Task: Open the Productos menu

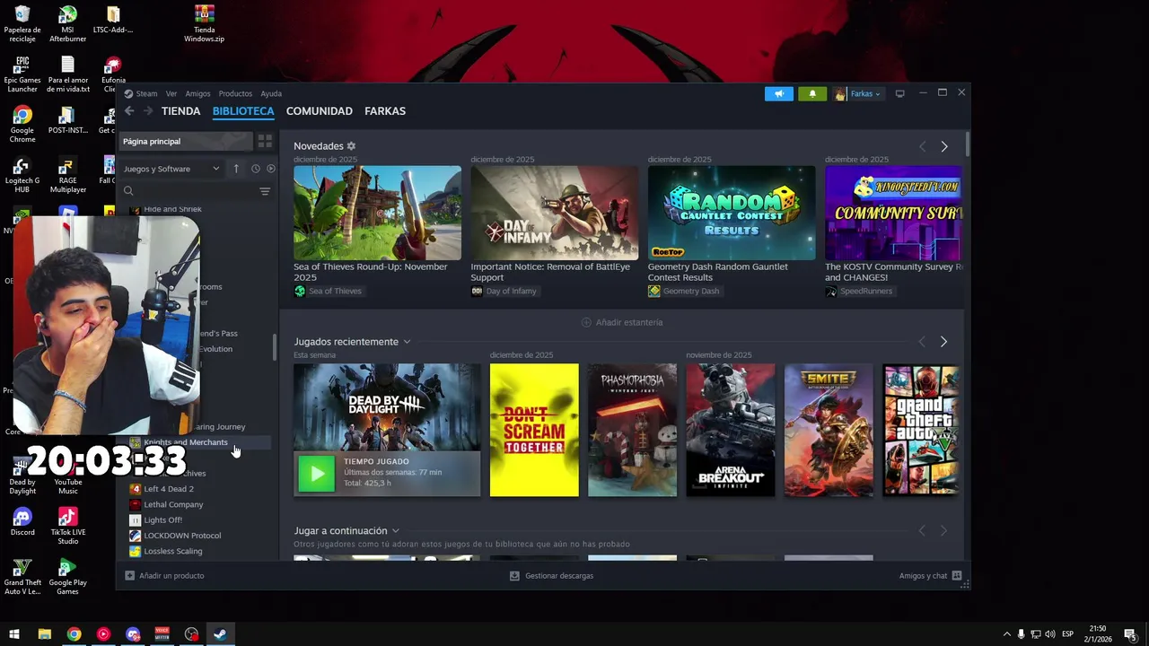Action: pyautogui.click(x=235, y=93)
